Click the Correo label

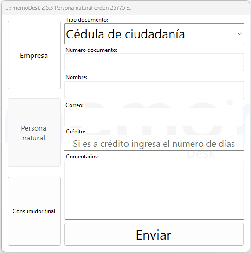click(74, 105)
